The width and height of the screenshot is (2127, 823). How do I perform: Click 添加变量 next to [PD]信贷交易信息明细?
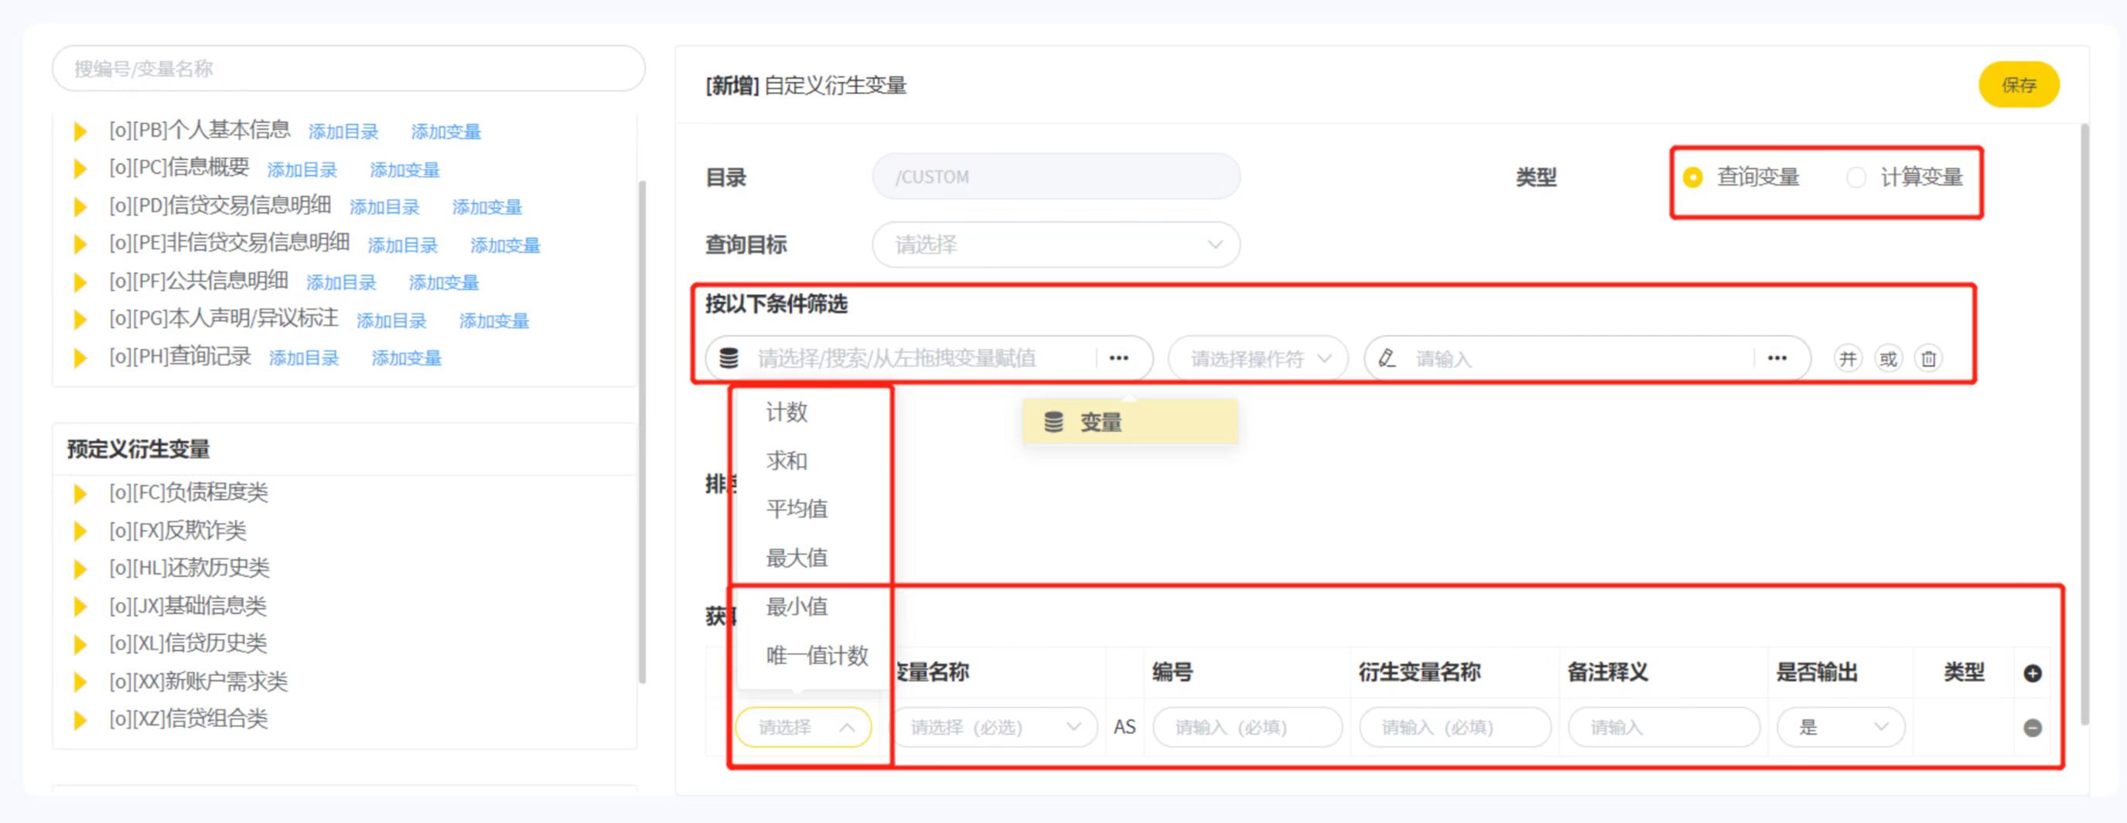(487, 207)
